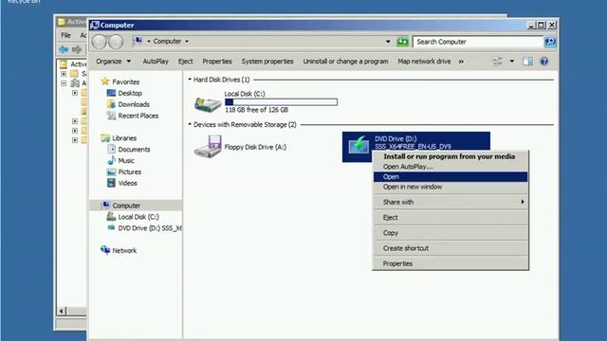Expand the address bar history dropdown arrow
The height and width of the screenshot is (341, 607).
388,42
